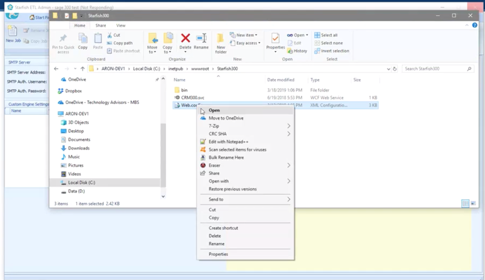Click Invert selection in the ribbon
Screen dimensions: 485x280
(x=332, y=51)
